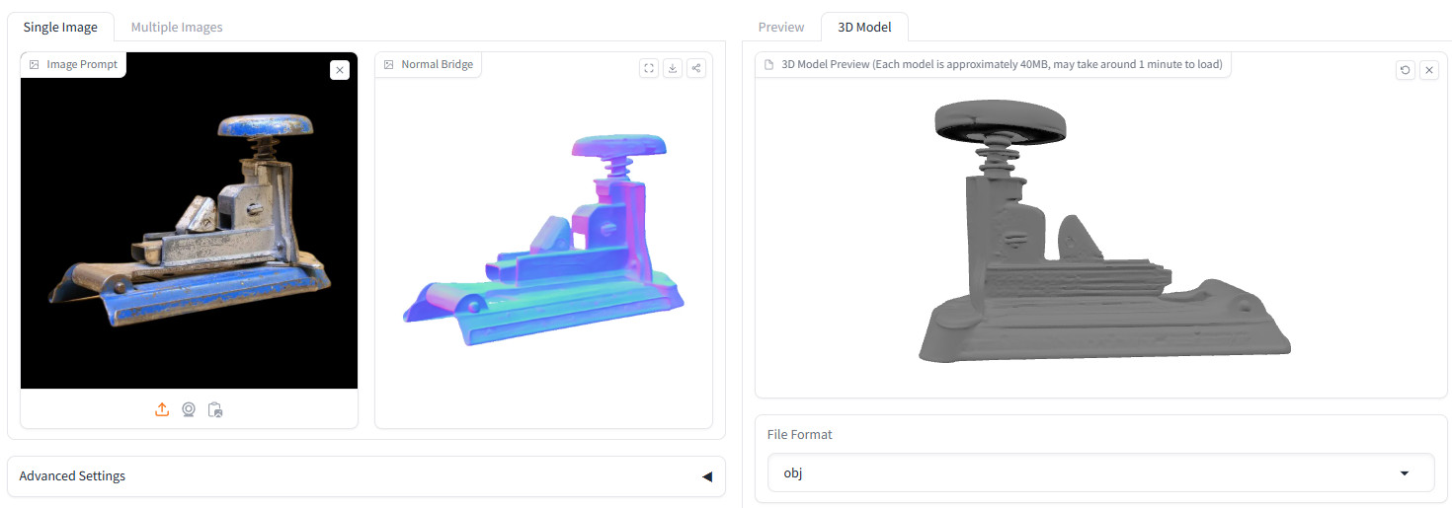Reset the 3D model preview view
Screen dimensions: 1452x508
[x=1405, y=70]
